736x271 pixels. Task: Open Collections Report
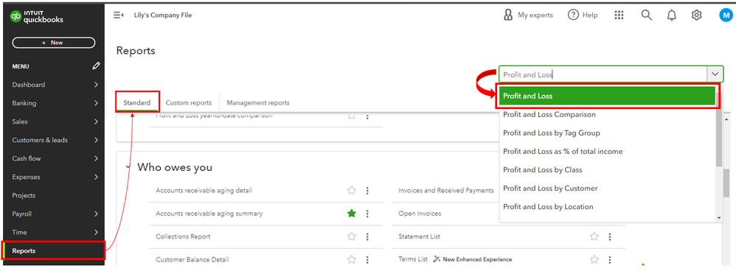pos(183,236)
